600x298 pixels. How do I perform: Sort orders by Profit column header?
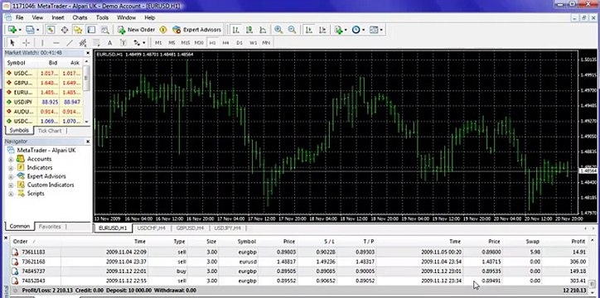[578, 242]
